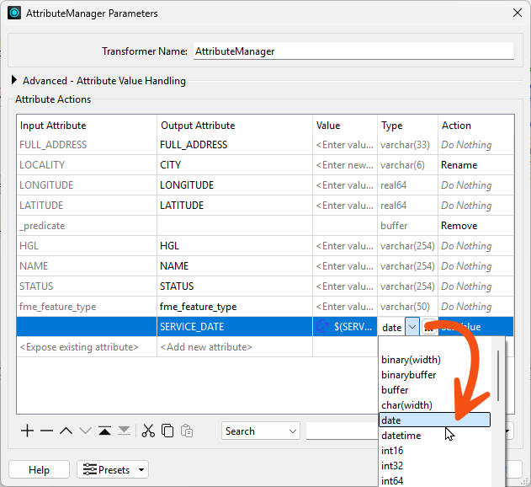Viewport: 531px width, 487px height.
Task: Click the CITY output attribute cell
Action: (x=235, y=165)
